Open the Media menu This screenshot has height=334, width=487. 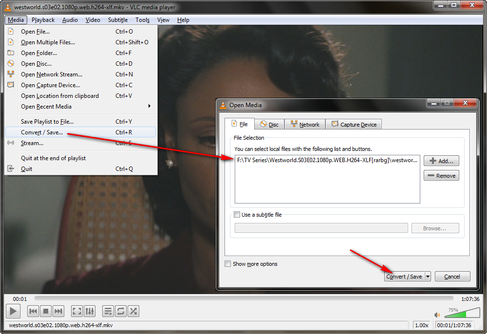pyautogui.click(x=16, y=20)
